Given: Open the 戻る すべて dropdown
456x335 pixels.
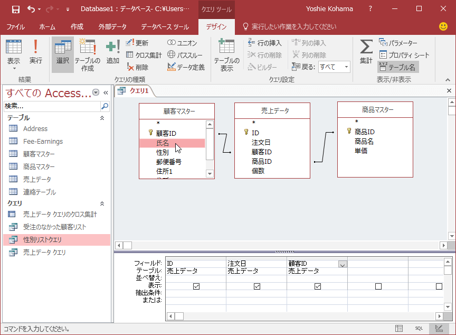Looking at the screenshot, I should pyautogui.click(x=346, y=67).
